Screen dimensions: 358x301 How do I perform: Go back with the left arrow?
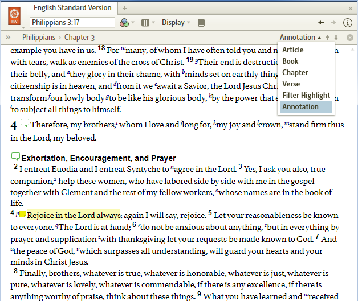pyautogui.click(x=321, y=22)
